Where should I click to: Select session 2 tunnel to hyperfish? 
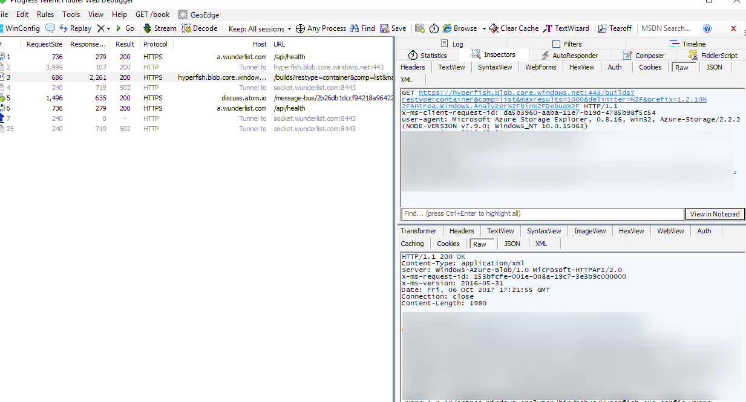tap(197, 67)
